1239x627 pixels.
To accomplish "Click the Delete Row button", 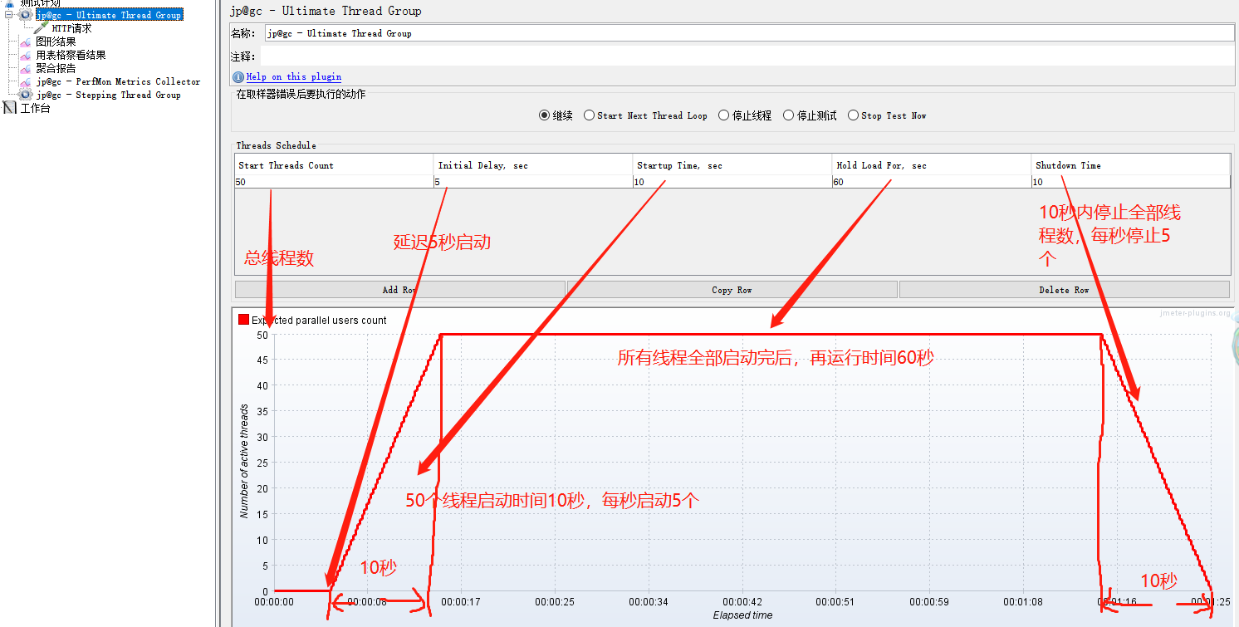I will click(x=1064, y=290).
